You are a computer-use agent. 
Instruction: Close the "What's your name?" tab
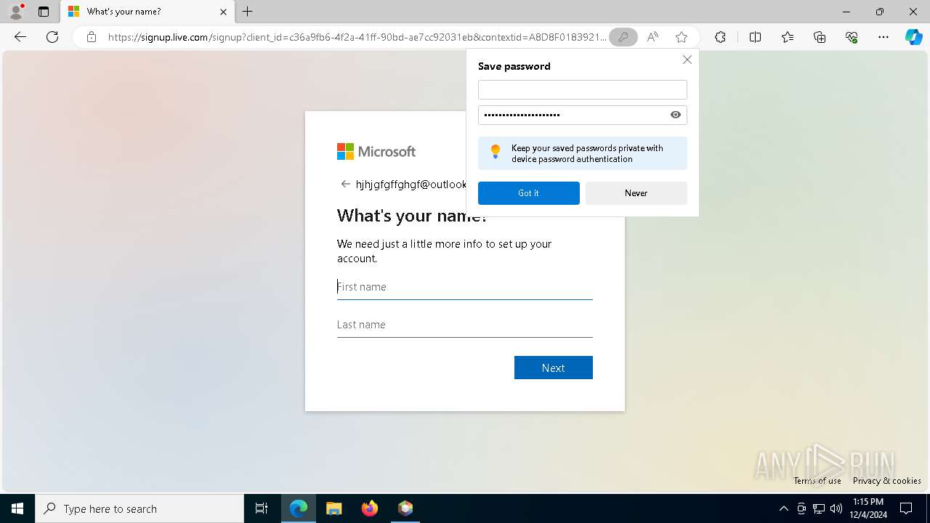point(223,12)
